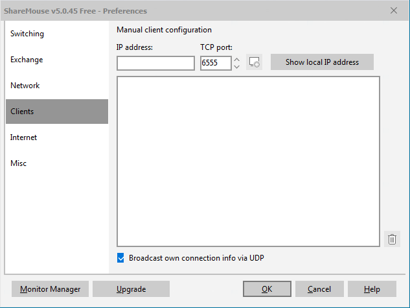Screen dimensions: 410x308
Task: Increase TCP port with up arrow
Action: coord(236,60)
